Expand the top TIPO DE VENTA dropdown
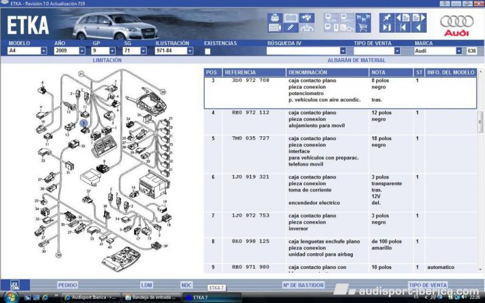Viewport: 485px width, 303px height. click(x=397, y=51)
